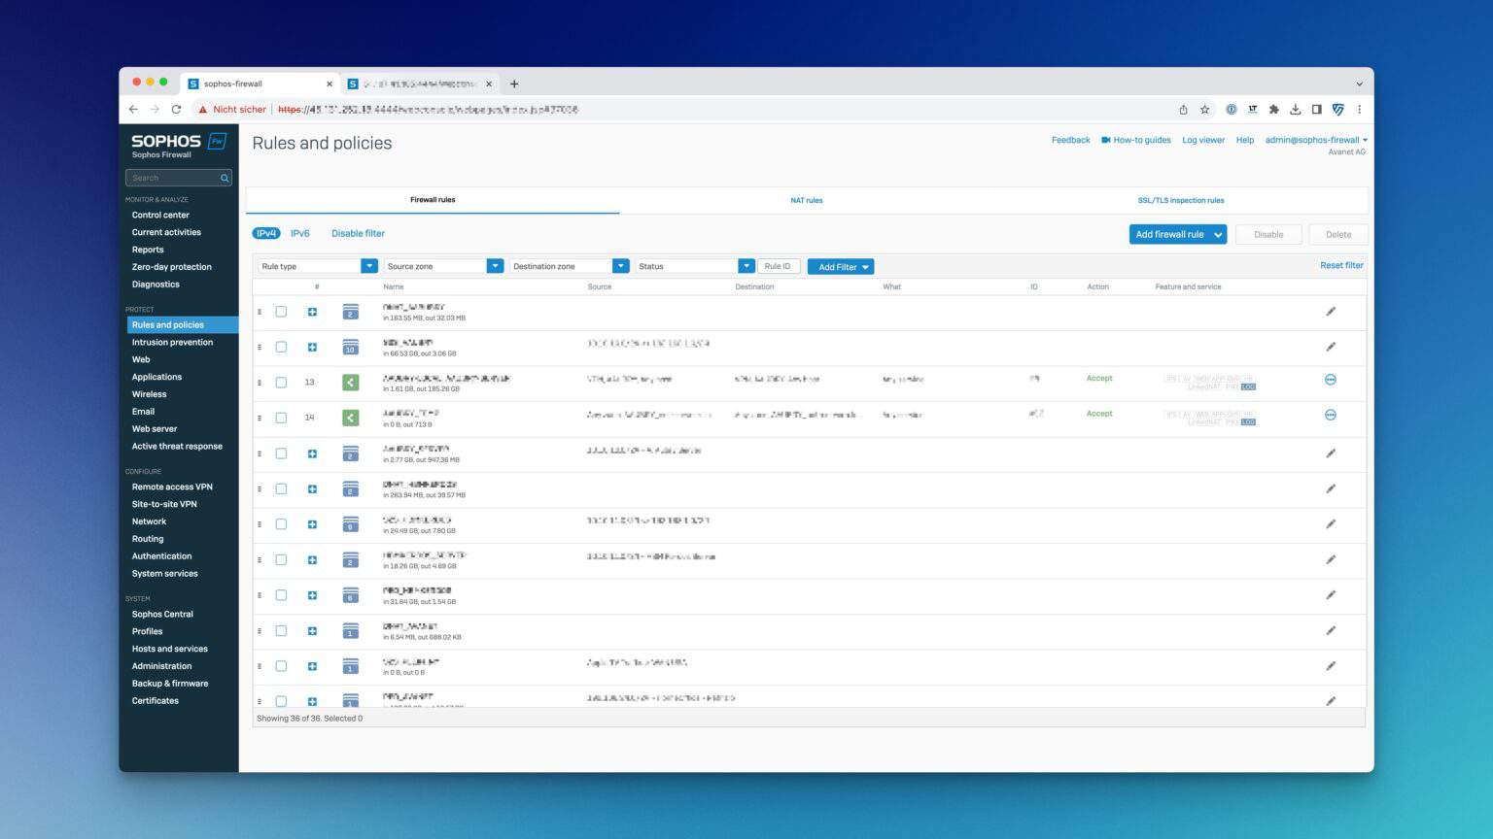Image resolution: width=1493 pixels, height=839 pixels.
Task: Click the edit pencil icon on the top rule row
Action: coord(1331,312)
